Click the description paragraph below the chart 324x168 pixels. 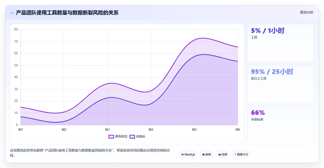tap(90, 153)
